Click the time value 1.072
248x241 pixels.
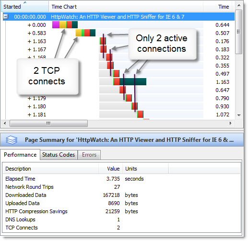coord(223,115)
